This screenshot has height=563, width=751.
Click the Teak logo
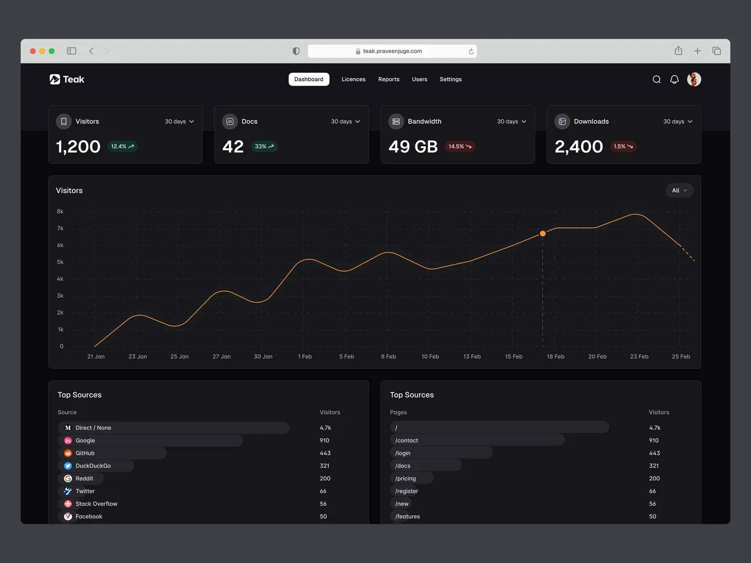click(x=67, y=79)
